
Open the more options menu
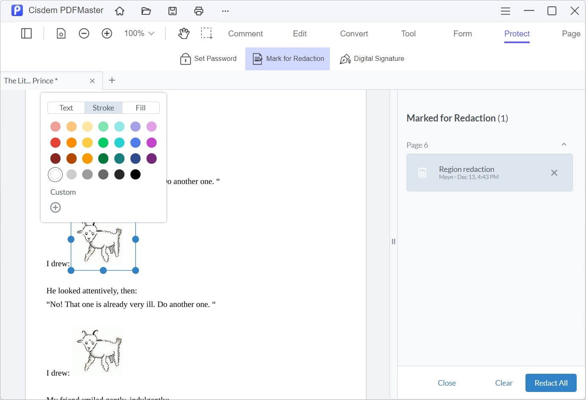click(x=225, y=11)
